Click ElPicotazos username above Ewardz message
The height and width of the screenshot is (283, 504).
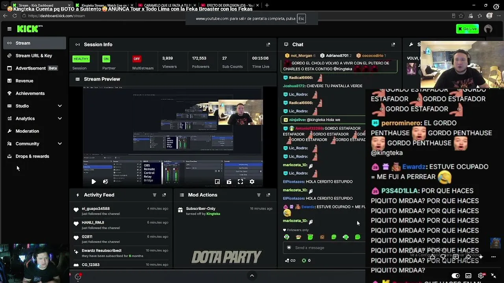[x=294, y=198]
